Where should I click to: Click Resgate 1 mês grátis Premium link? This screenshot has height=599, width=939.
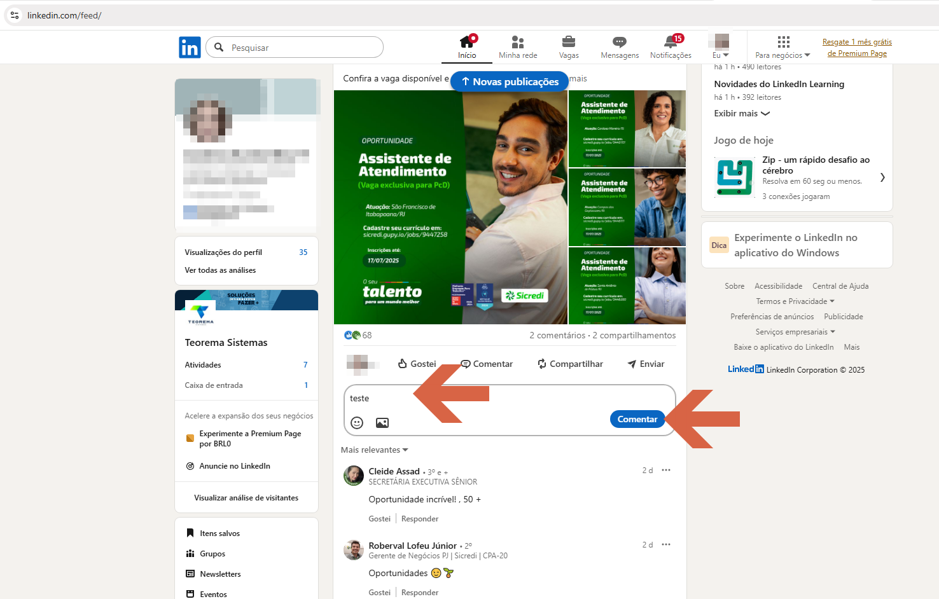(x=857, y=48)
